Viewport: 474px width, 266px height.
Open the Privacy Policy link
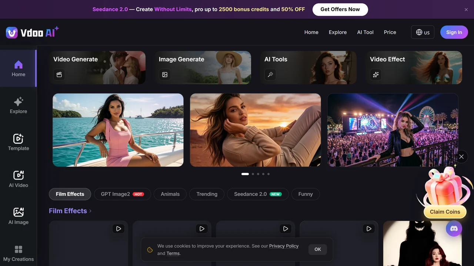[284, 246]
